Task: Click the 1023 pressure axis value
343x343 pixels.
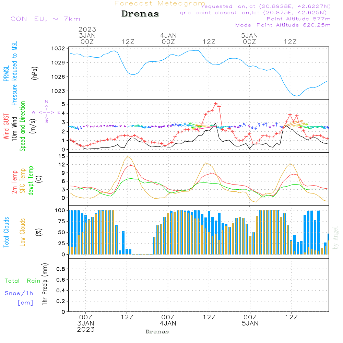Action: pos(58,91)
